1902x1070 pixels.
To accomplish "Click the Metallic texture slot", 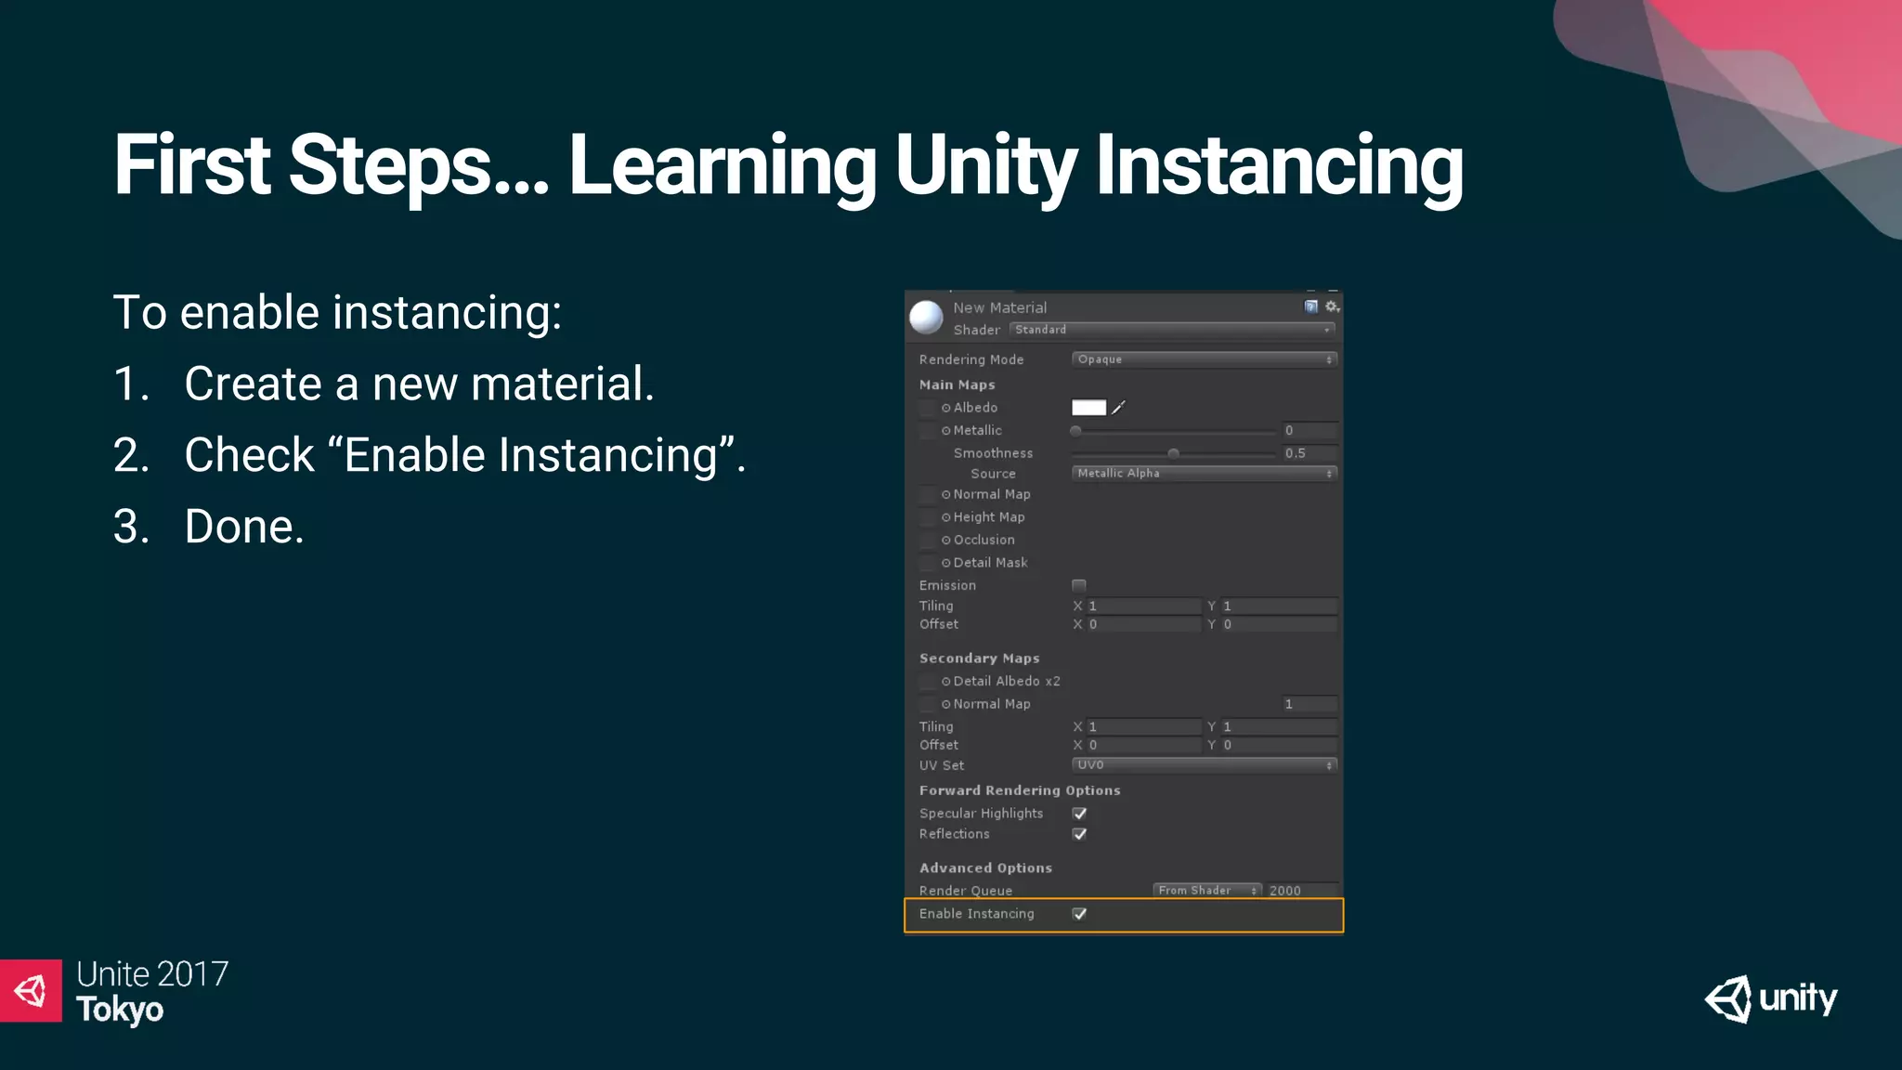I will click(x=927, y=431).
